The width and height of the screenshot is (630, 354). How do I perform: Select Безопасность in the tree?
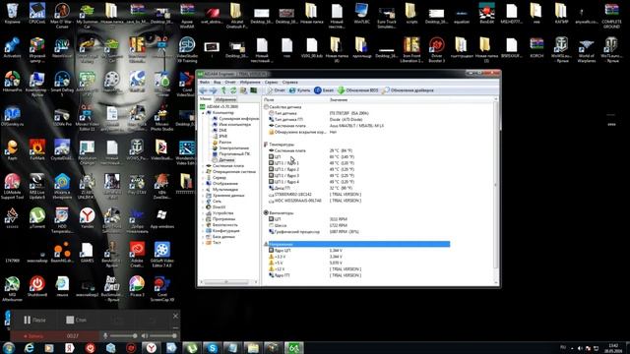(x=221, y=225)
